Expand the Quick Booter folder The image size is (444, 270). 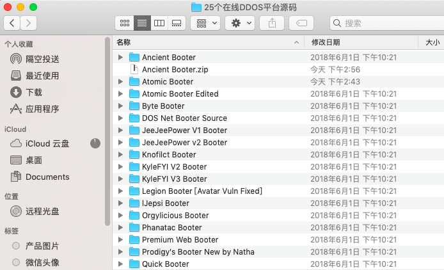tap(121, 264)
